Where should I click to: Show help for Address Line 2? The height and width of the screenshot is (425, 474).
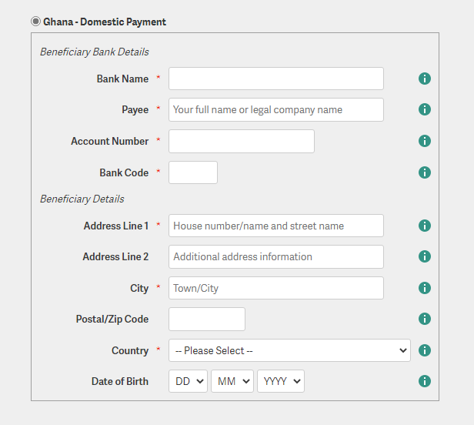coord(424,256)
